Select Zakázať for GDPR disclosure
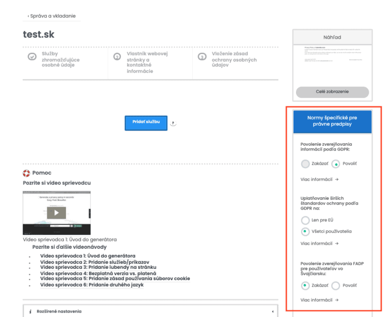Screen dimensions: 385x317 click(x=306, y=163)
